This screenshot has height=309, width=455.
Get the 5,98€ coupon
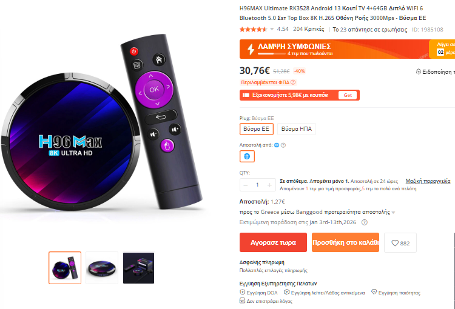pos(348,95)
